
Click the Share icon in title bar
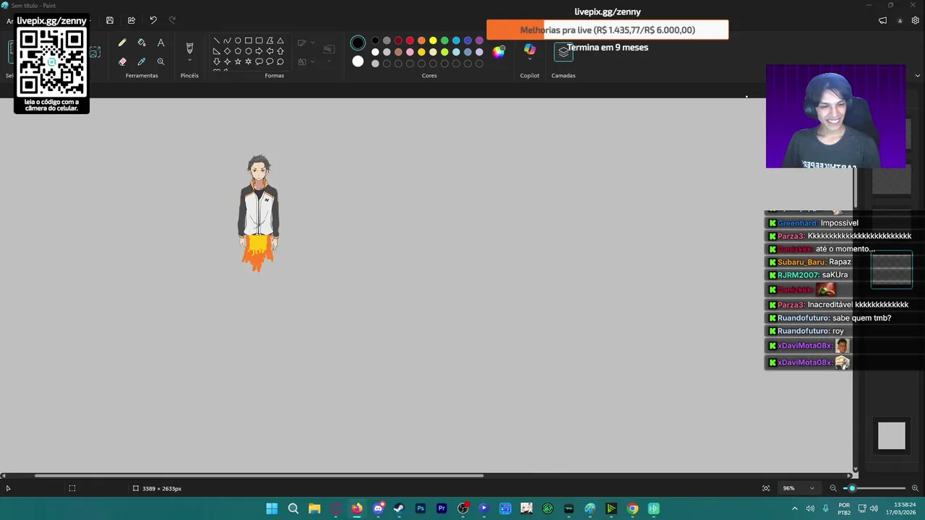tap(132, 20)
